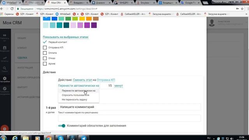Open the 'Сделка' settings section

pyautogui.click(x=22, y=58)
